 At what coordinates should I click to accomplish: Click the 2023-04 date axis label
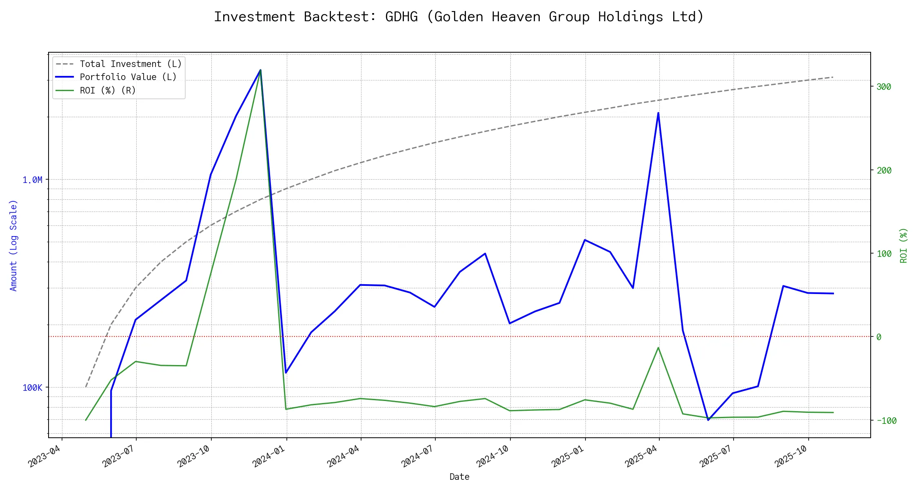point(44,457)
